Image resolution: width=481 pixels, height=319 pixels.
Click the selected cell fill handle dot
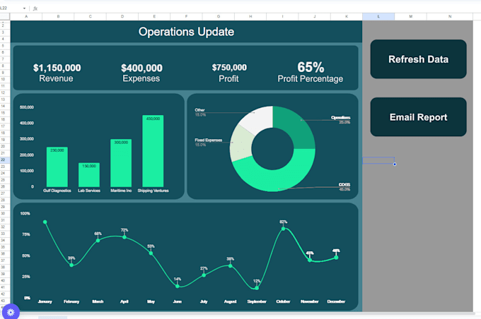pyautogui.click(x=395, y=164)
